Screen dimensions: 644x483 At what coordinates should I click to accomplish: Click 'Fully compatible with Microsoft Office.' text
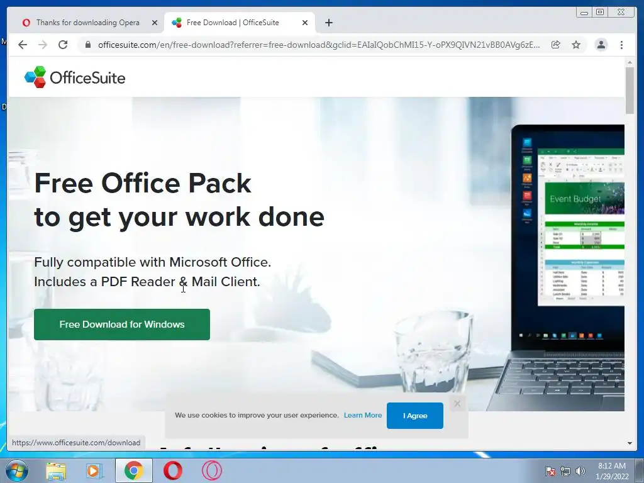click(x=152, y=262)
